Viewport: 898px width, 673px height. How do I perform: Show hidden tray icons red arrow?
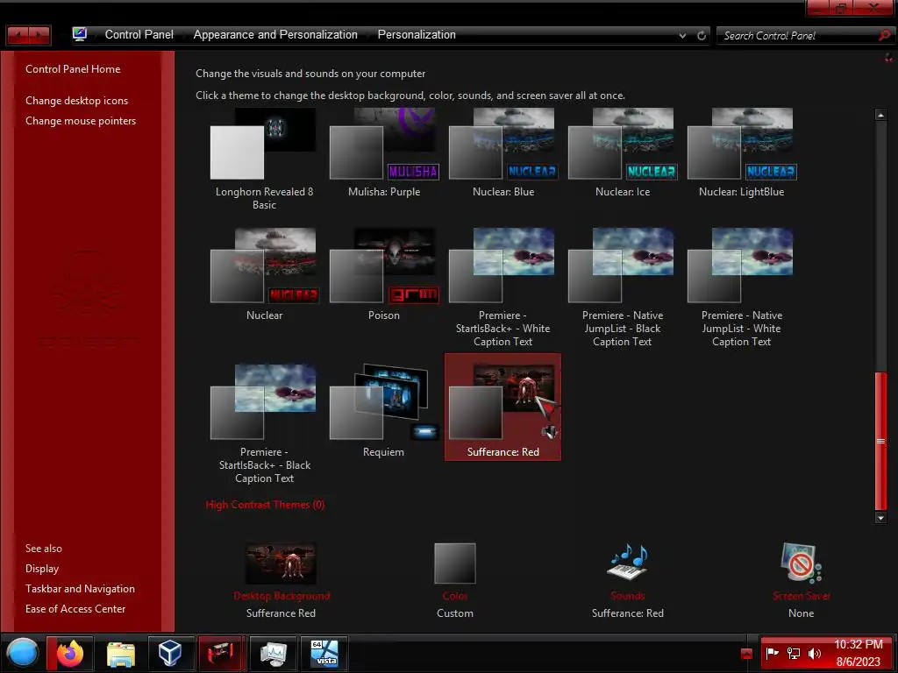(746, 654)
